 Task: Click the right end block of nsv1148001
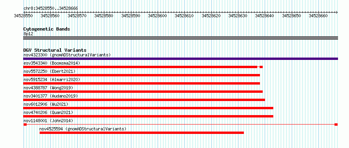336,125
